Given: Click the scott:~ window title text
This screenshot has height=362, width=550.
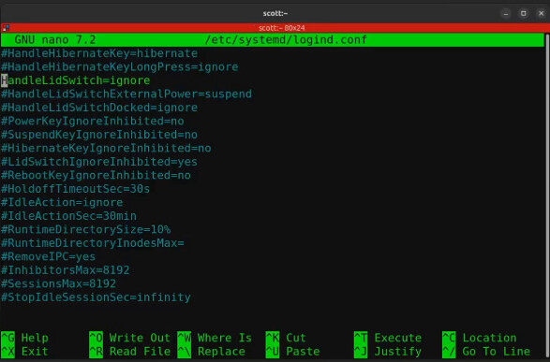Looking at the screenshot, I should (275, 13).
